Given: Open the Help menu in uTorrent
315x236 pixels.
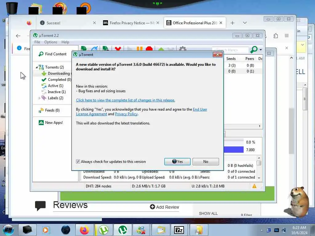Looking at the screenshot, I should tap(65, 42).
